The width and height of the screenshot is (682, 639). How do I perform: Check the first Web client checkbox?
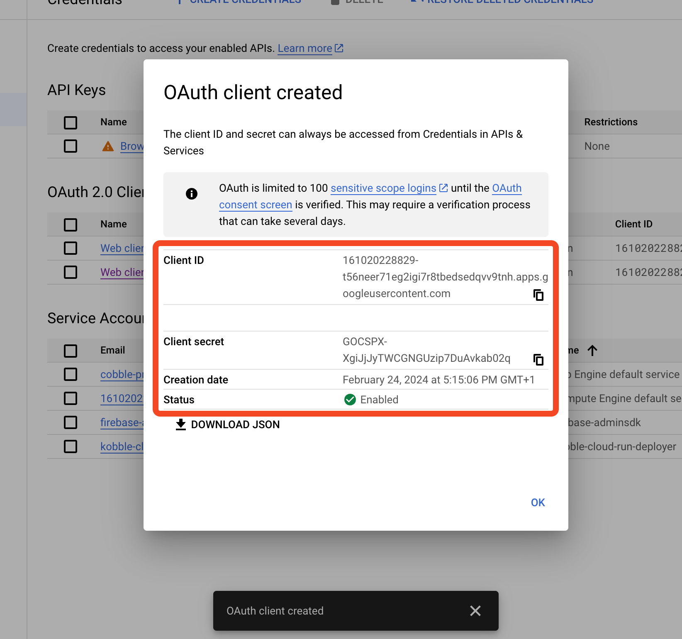point(71,248)
